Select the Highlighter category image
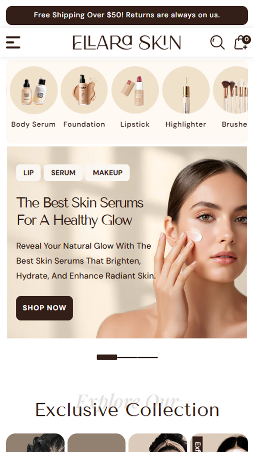 pyautogui.click(x=186, y=90)
